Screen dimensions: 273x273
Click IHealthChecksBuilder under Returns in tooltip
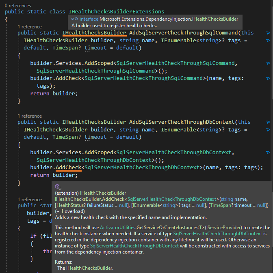(x=89, y=268)
